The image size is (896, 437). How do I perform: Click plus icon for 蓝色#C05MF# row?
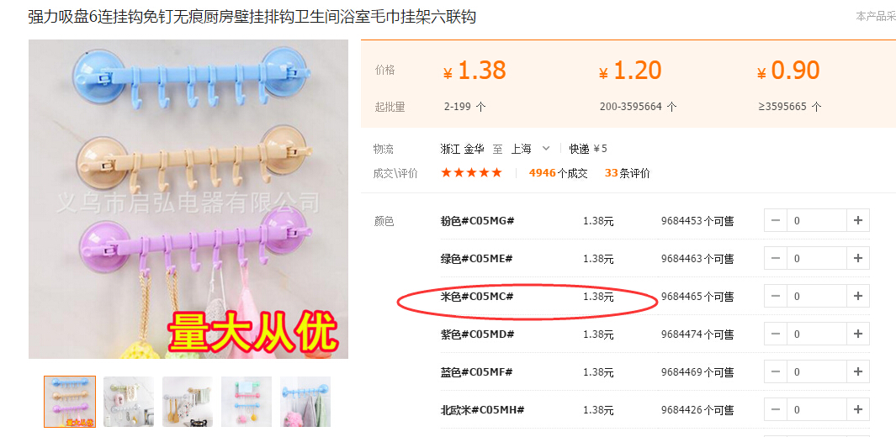(x=857, y=372)
